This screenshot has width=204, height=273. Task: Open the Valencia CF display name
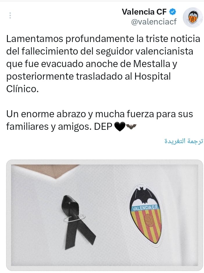coord(144,12)
